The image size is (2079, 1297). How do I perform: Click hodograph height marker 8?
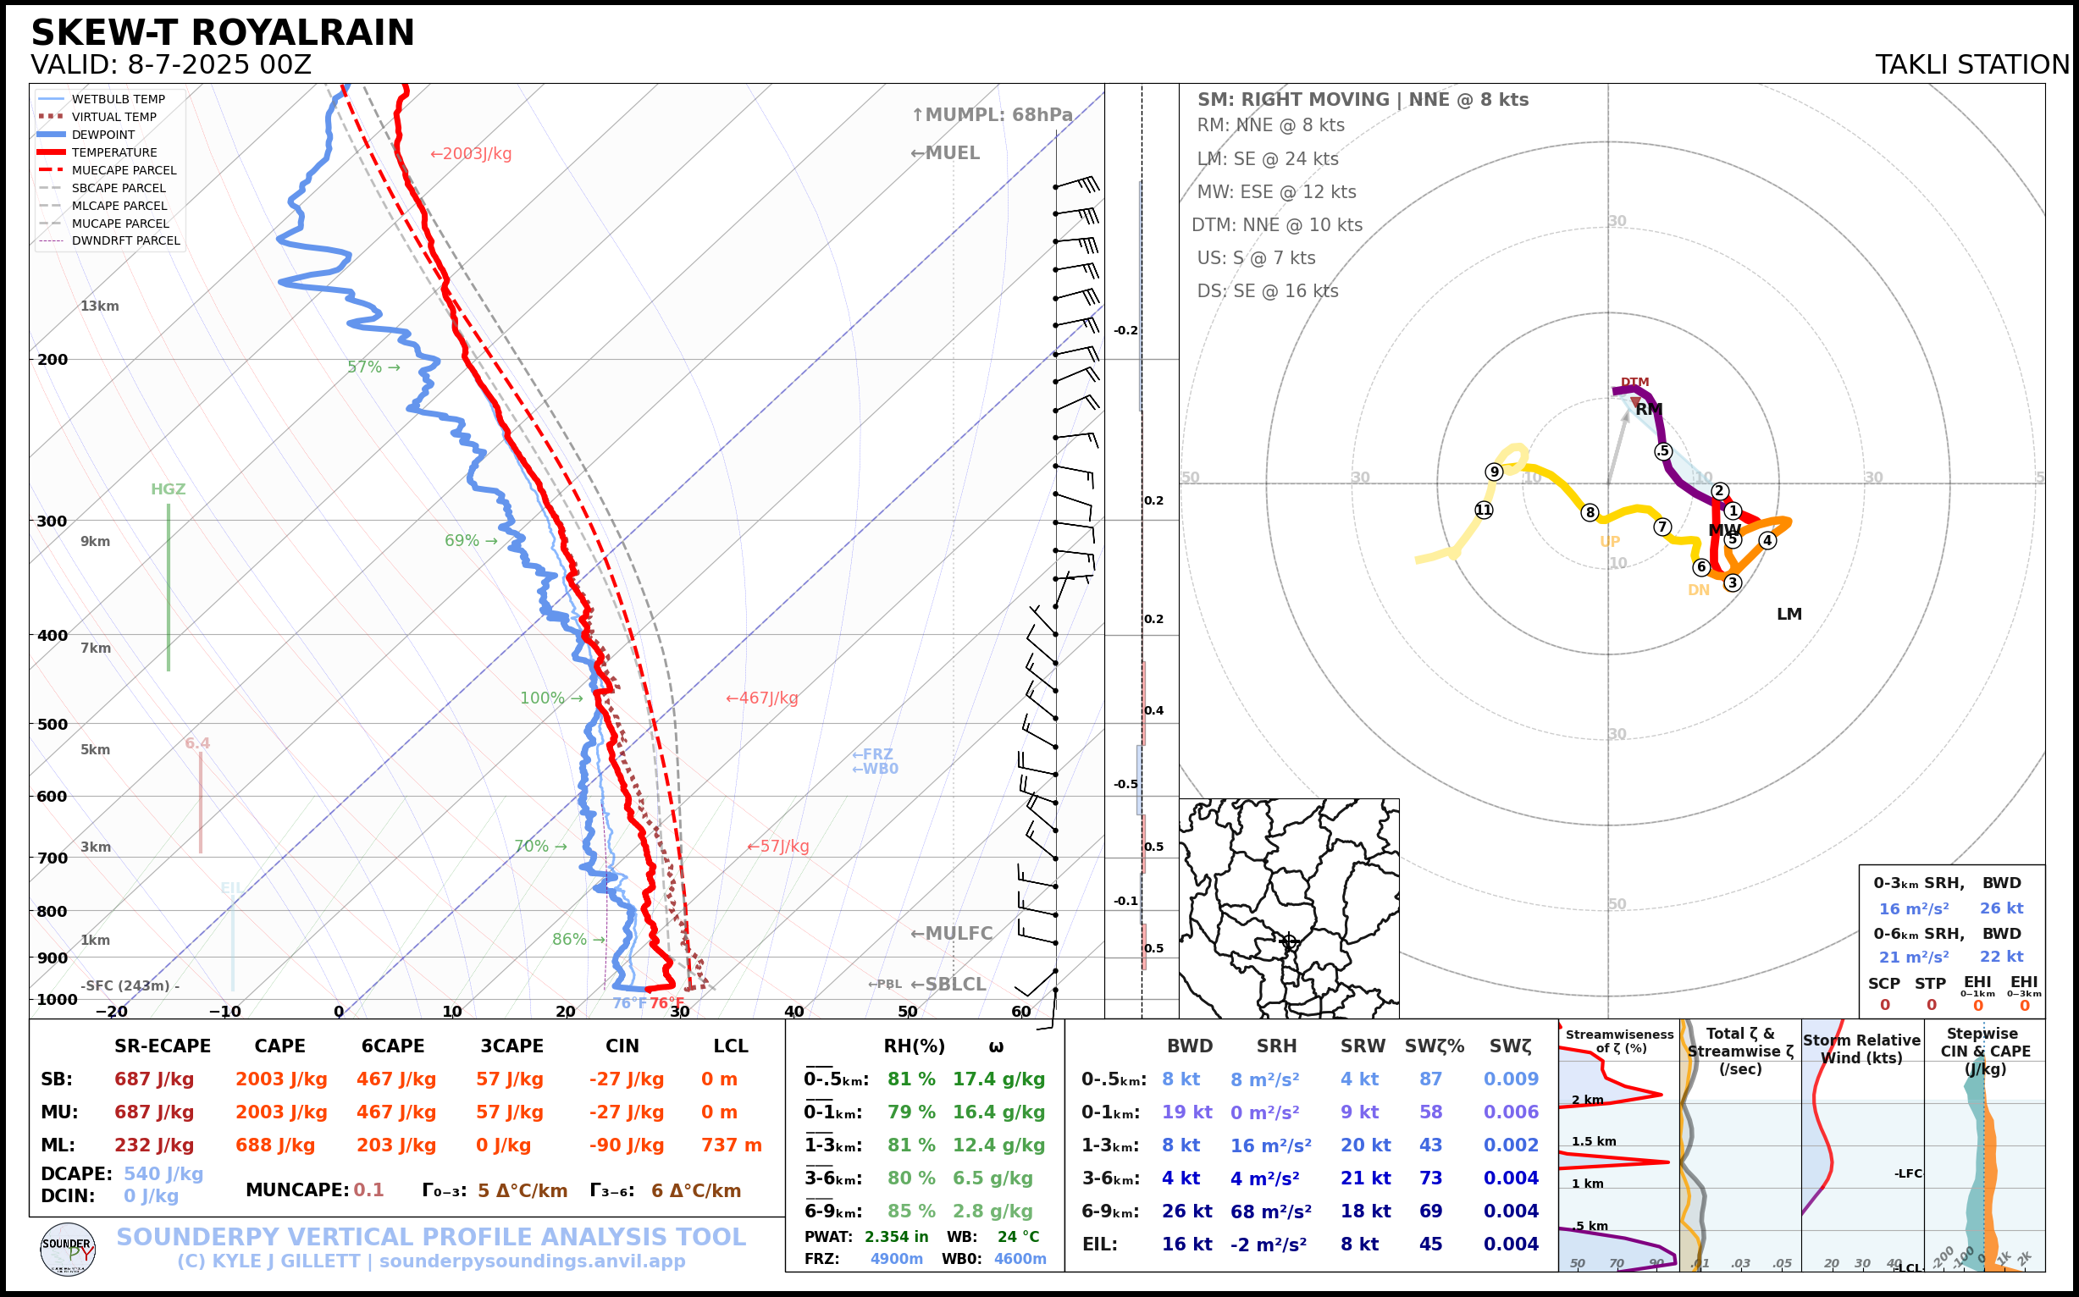pos(1590,512)
